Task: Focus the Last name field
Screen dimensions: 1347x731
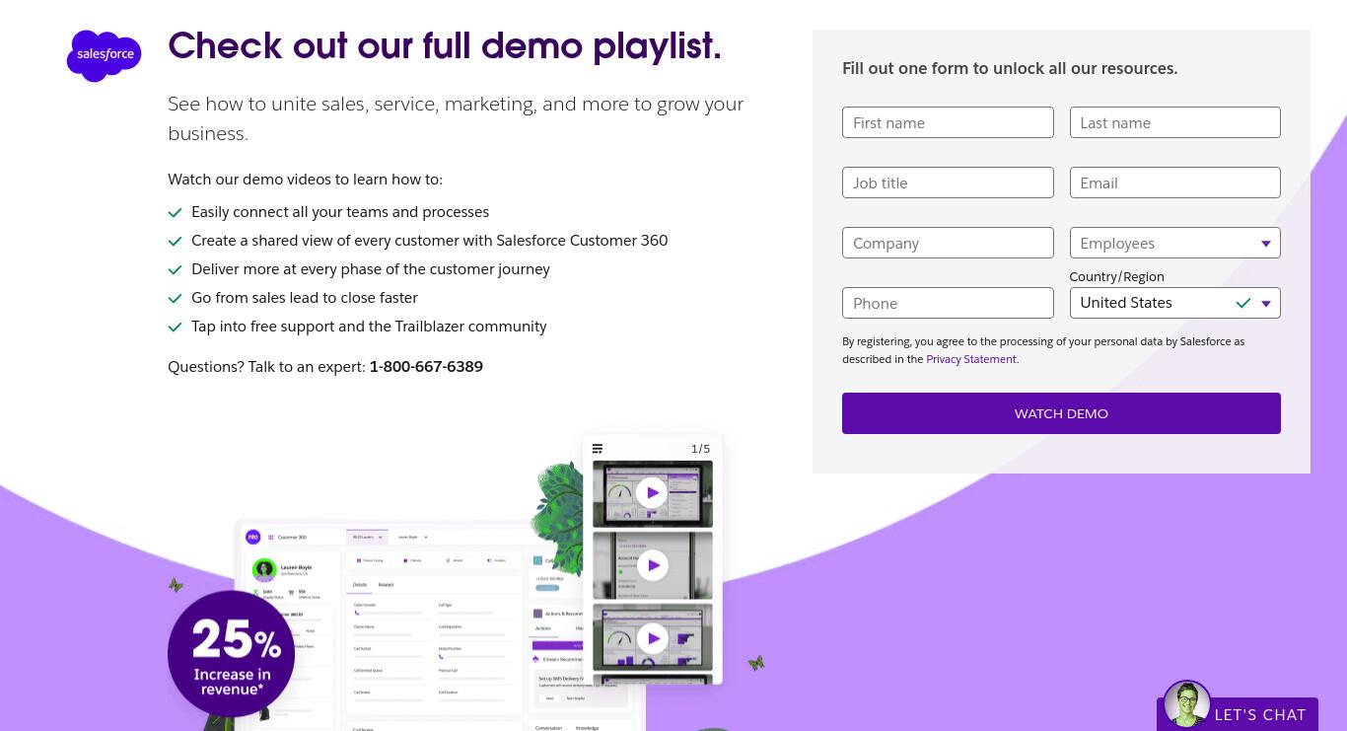Action: [1174, 122]
